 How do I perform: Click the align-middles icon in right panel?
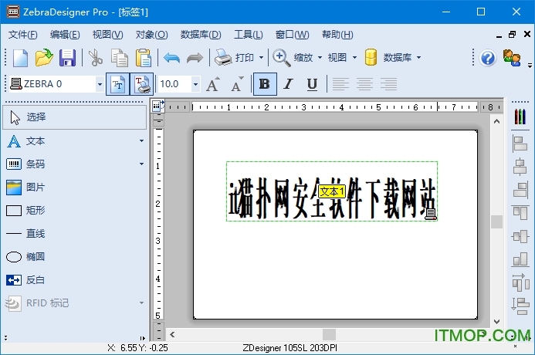point(520,236)
